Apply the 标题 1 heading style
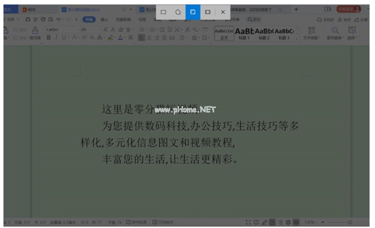375x228 pixels. pos(244,33)
